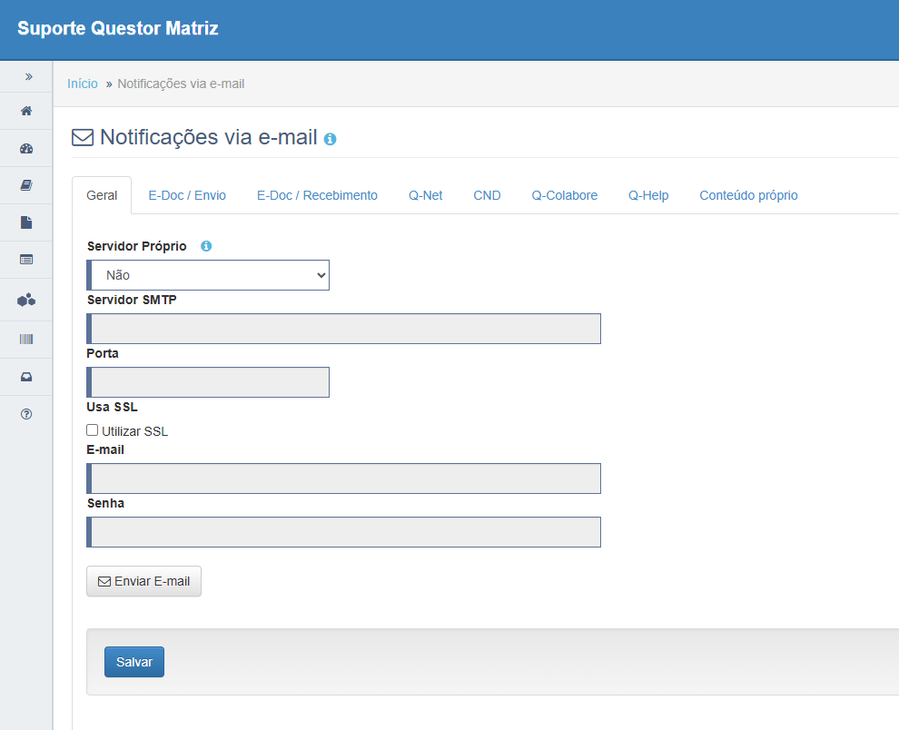This screenshot has height=730, width=899.
Task: Select the Conteúdo próprio tab
Action: [748, 195]
